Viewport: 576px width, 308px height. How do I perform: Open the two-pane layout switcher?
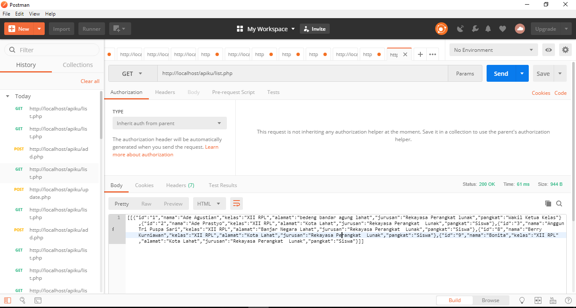point(538,300)
